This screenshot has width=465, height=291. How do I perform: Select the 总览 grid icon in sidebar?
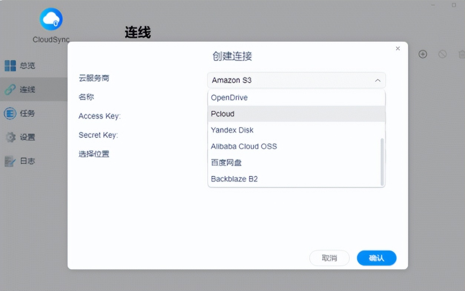click(x=11, y=66)
